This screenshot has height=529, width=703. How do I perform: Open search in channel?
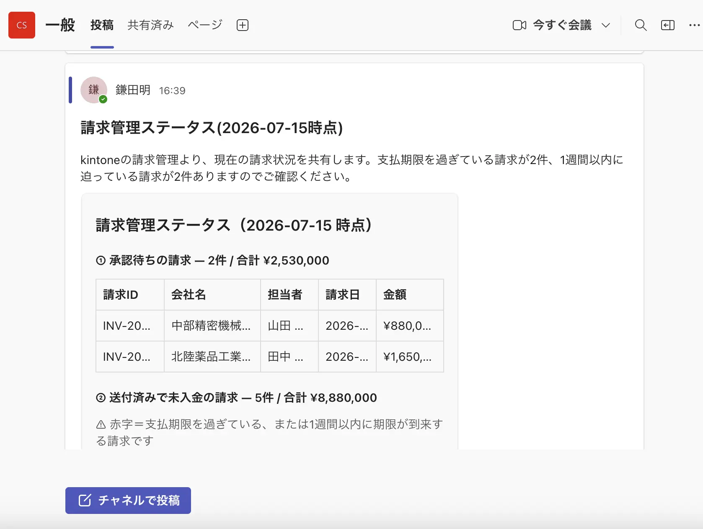pos(641,25)
